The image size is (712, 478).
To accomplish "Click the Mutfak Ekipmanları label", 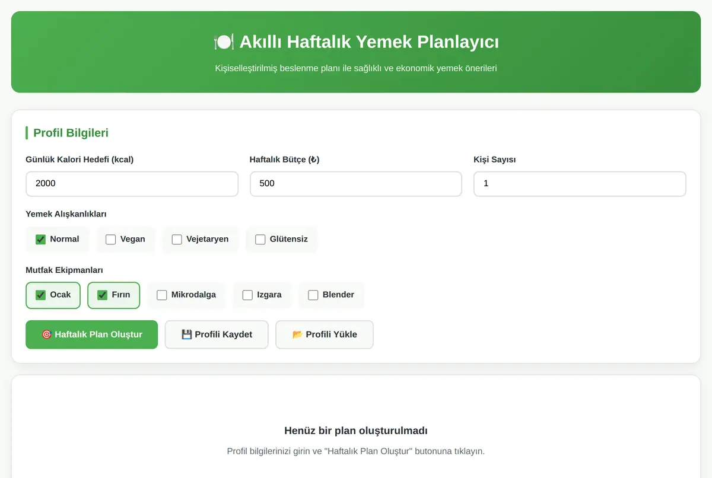I will click(x=64, y=270).
